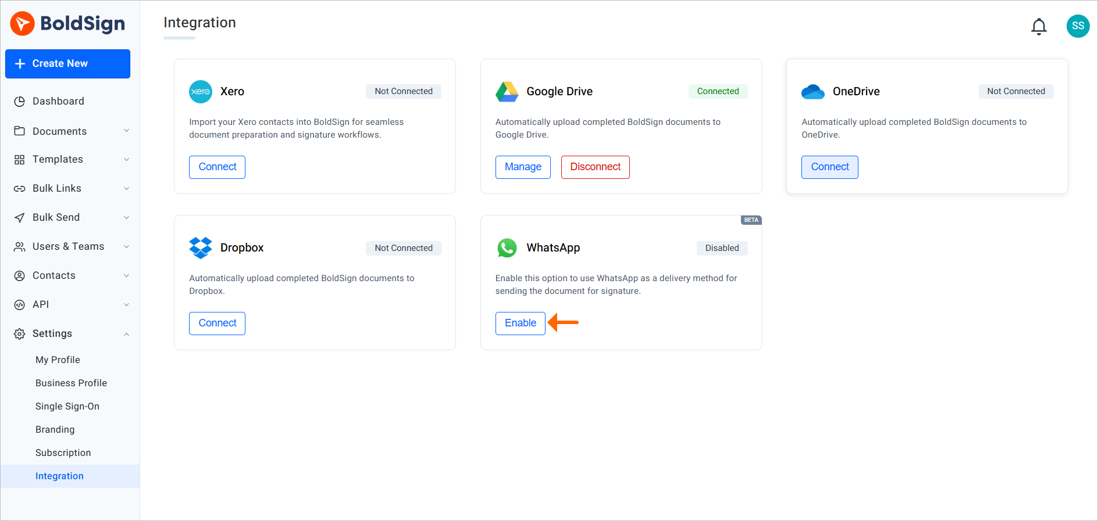The height and width of the screenshot is (521, 1098).
Task: Click the Google Drive logo icon
Action: tap(507, 92)
